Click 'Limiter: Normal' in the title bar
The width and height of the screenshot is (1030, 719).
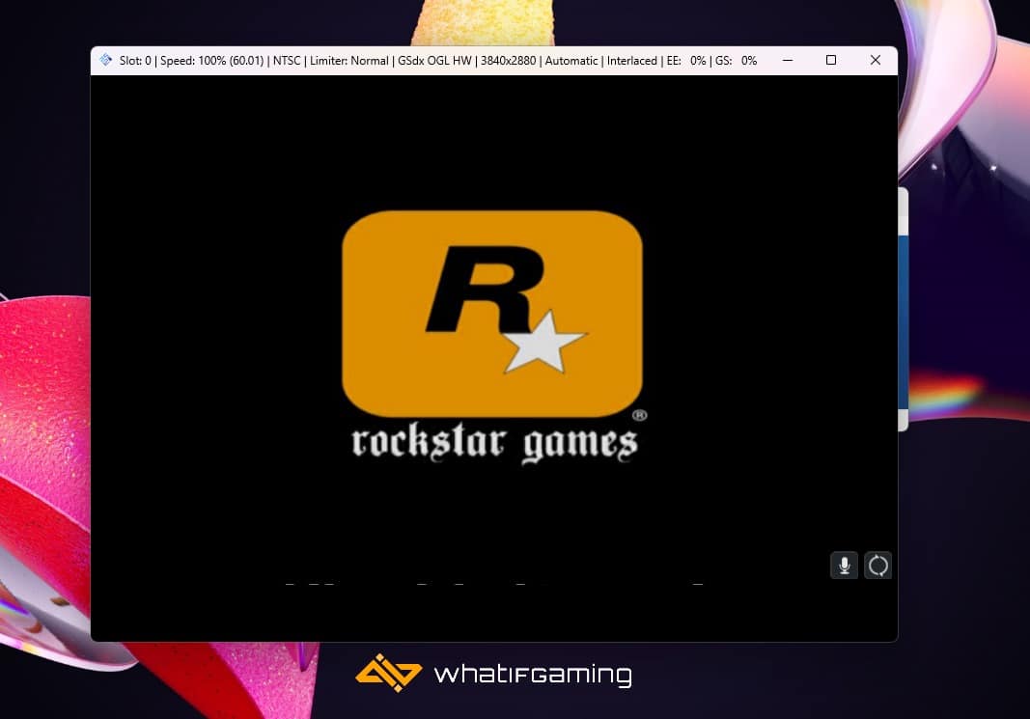coord(348,61)
